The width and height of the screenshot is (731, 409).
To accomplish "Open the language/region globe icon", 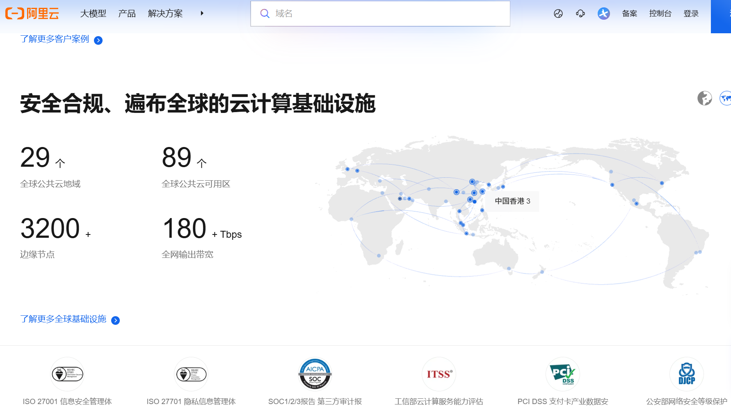I will (x=558, y=13).
